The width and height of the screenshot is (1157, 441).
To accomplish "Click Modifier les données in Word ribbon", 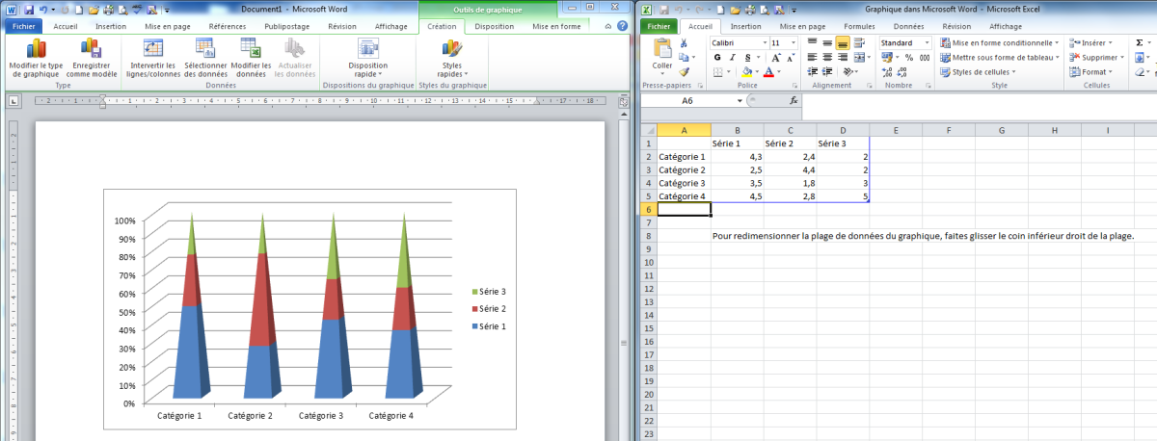I will tap(251, 59).
